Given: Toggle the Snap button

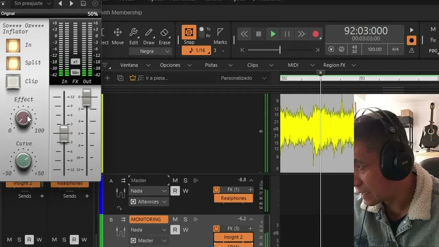Looking at the screenshot, I should coord(189,35).
